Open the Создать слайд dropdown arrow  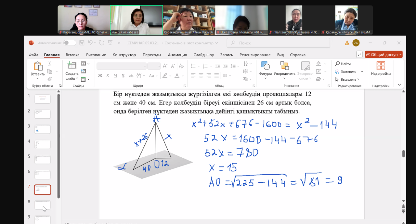click(77, 79)
